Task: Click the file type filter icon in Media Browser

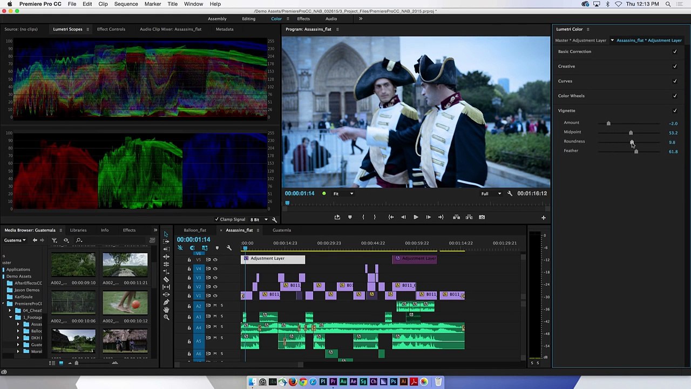Action: pyautogui.click(x=55, y=240)
